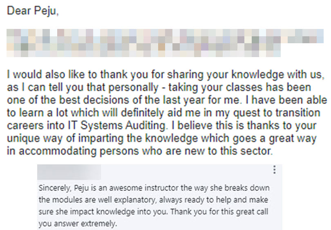The height and width of the screenshot is (230, 331).
Task: Click the phrase 'the modules are well explanatory'
Action: 98,200
